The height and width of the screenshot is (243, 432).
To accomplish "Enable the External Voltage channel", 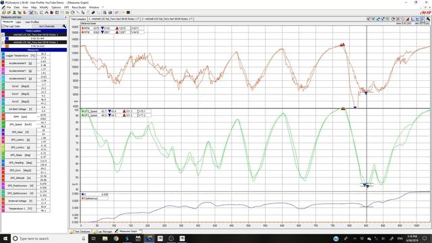I will point(20,201).
